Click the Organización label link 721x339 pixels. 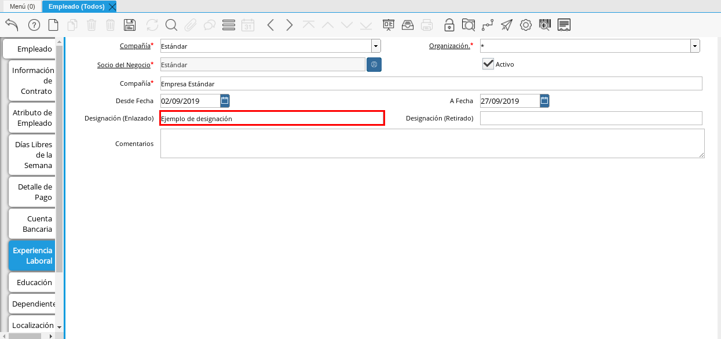(449, 46)
